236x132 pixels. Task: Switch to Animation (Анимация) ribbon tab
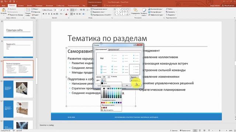point(49,5)
